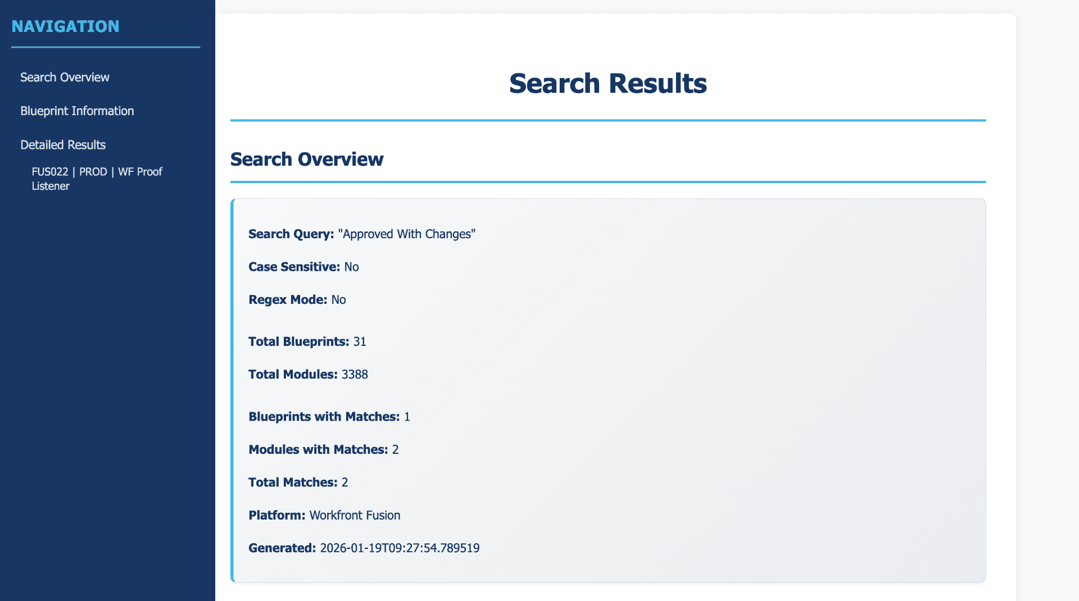Select the Modules with Matches value
This screenshot has width=1079, height=601.
[395, 449]
